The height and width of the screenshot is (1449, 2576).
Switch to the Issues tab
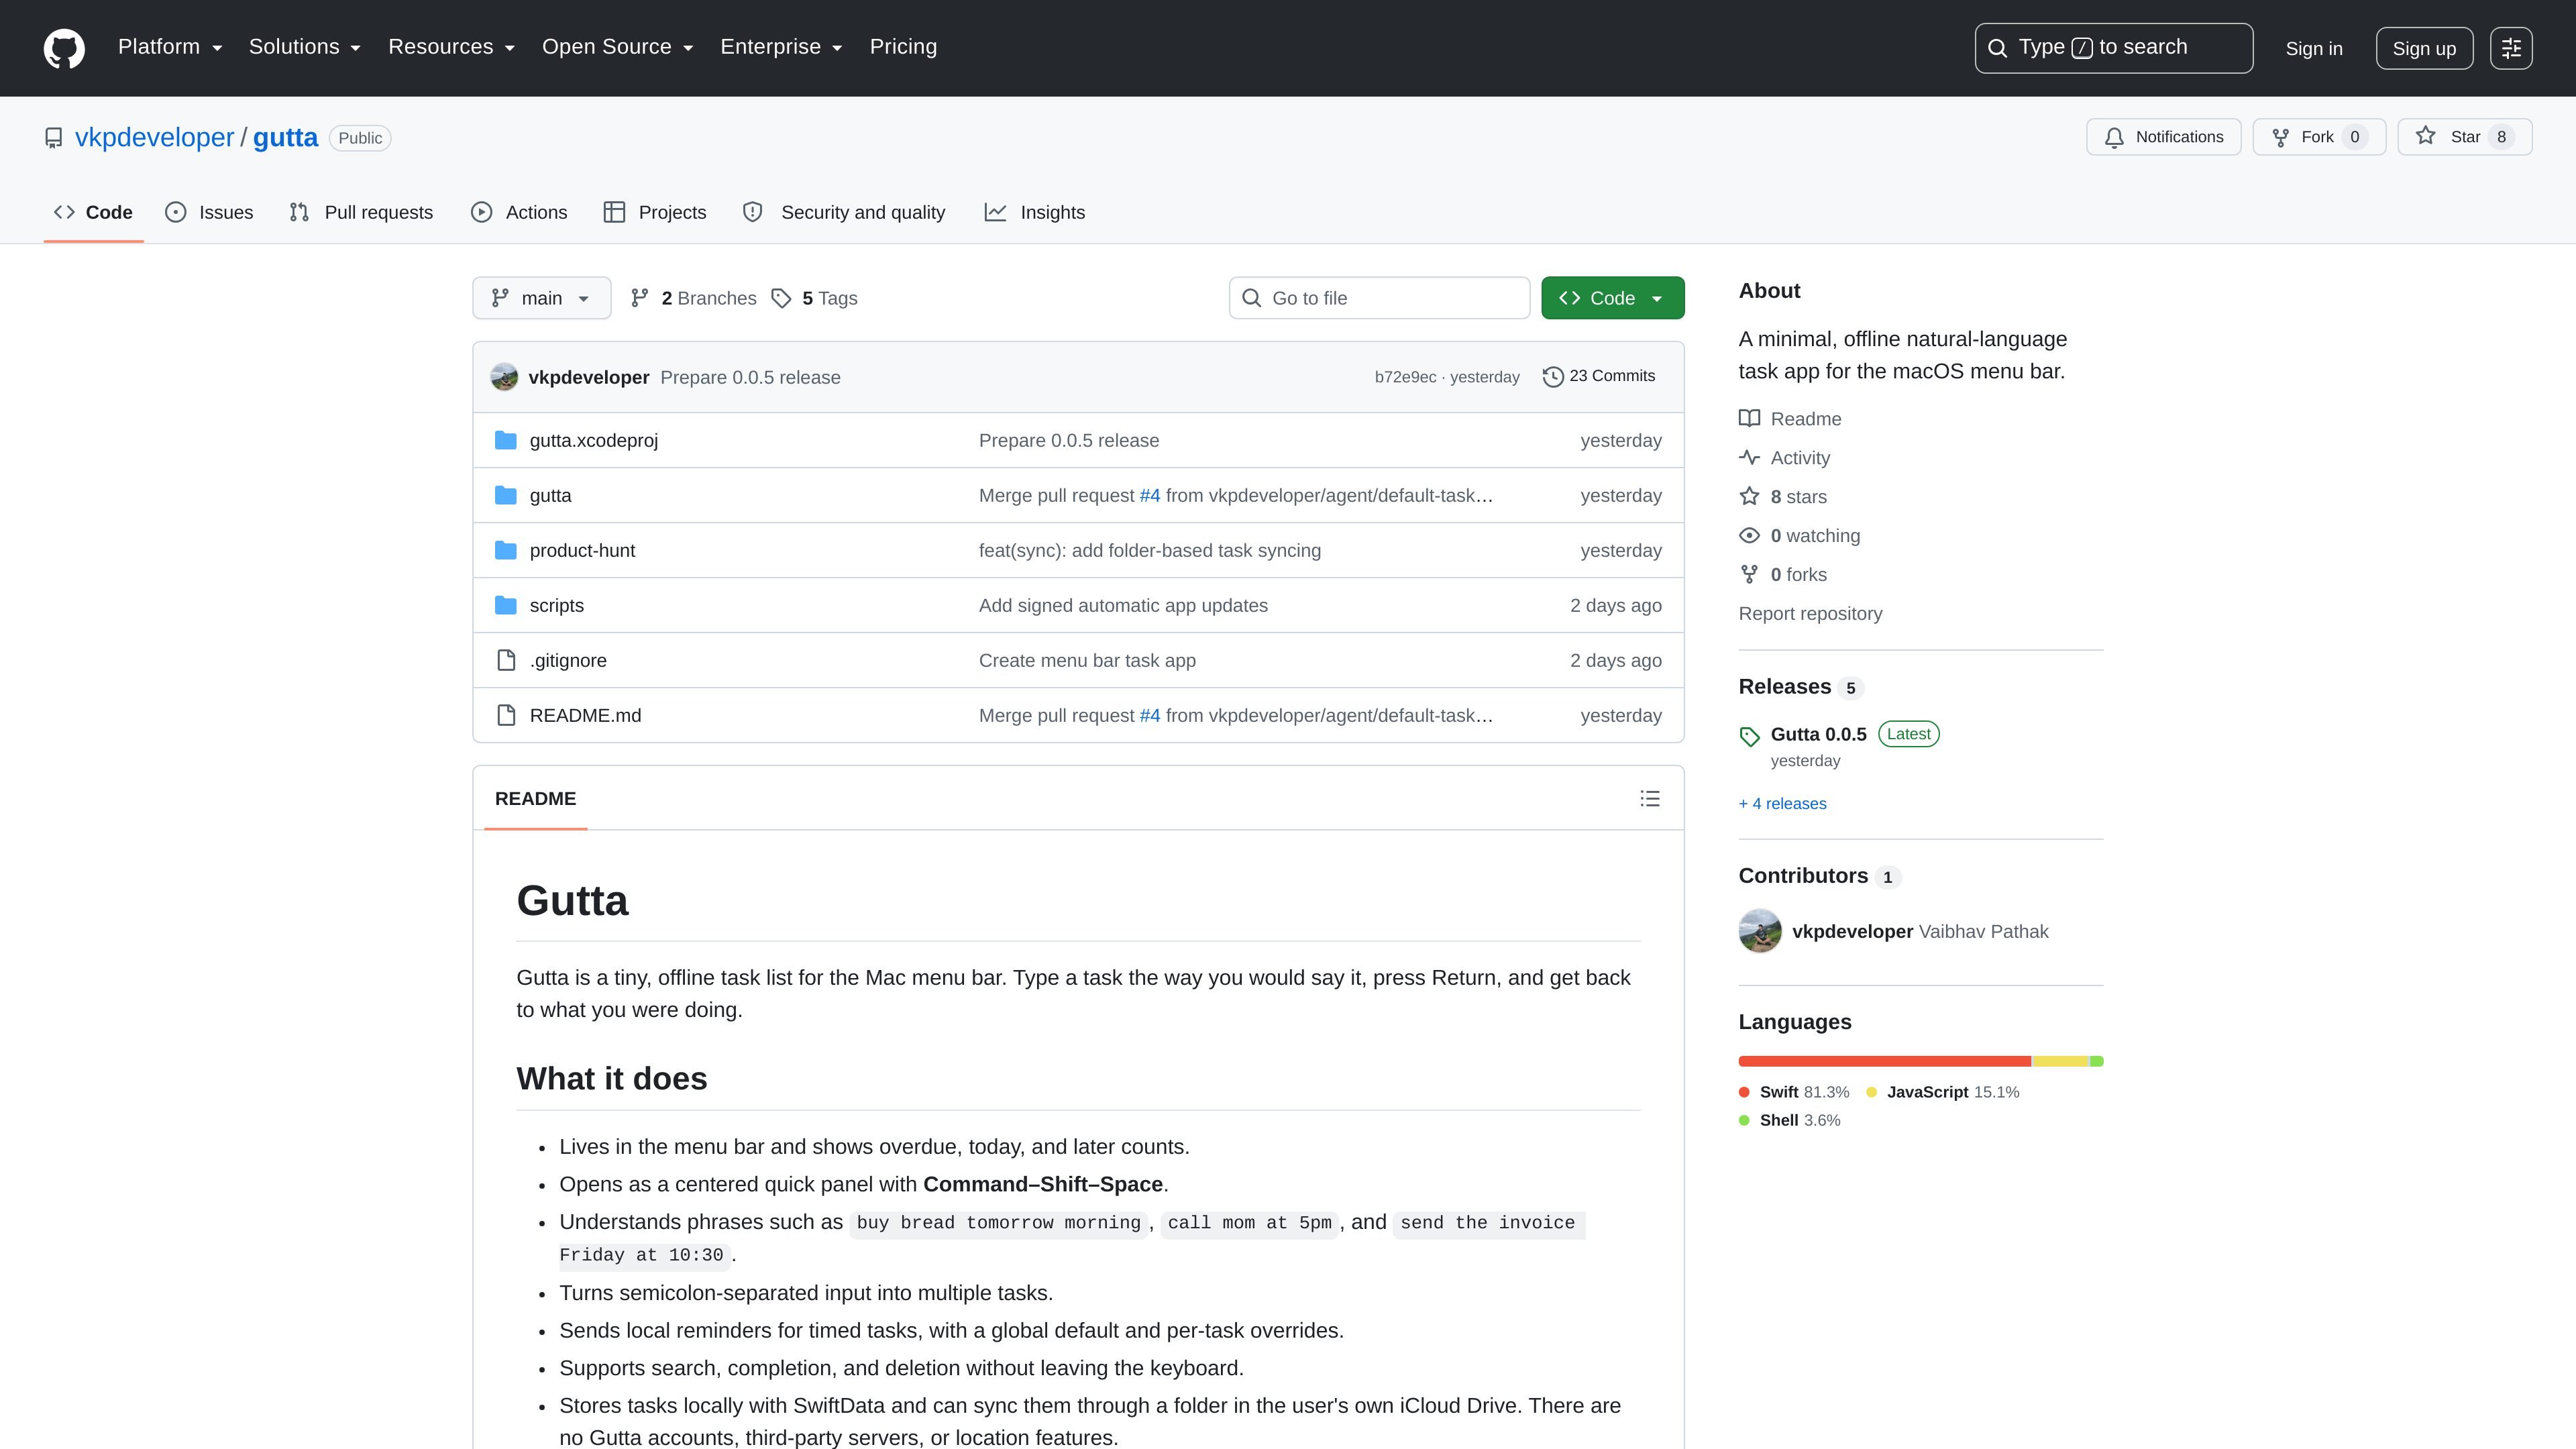209,212
